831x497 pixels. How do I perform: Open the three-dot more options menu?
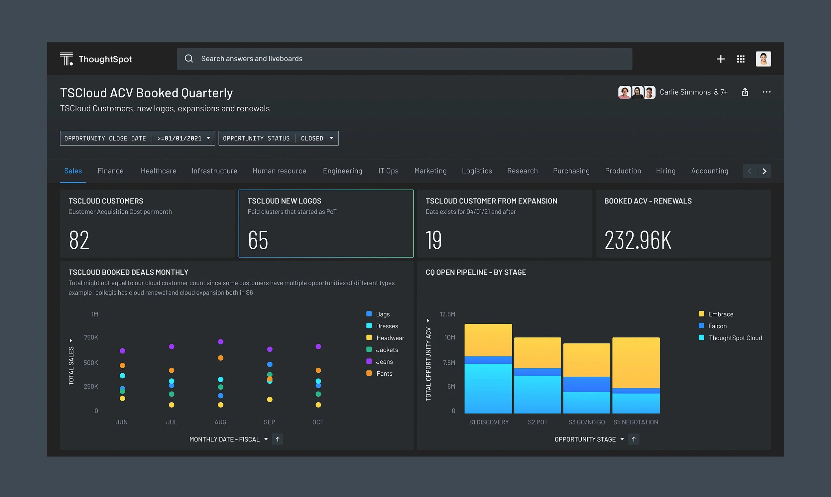coord(767,92)
